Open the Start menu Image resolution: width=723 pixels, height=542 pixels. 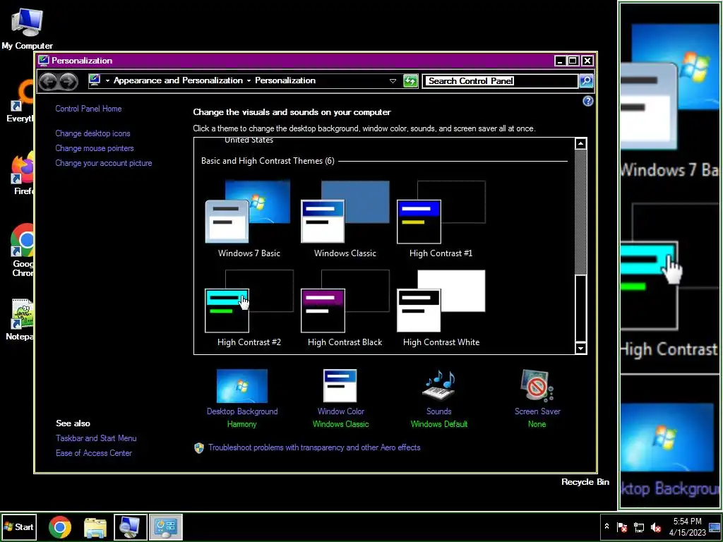click(19, 526)
